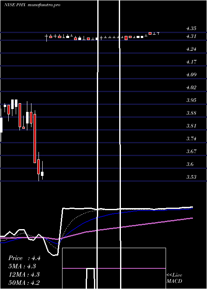207x289 pixels.
Task: Select the 3.88 price axis label
Action: click(191, 113)
